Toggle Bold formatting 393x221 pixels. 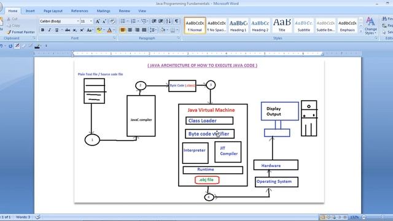tap(42, 30)
